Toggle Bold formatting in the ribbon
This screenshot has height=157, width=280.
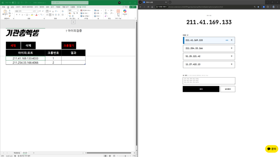16,15
